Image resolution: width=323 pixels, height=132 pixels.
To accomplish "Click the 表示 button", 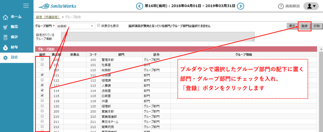I will point(292,26).
